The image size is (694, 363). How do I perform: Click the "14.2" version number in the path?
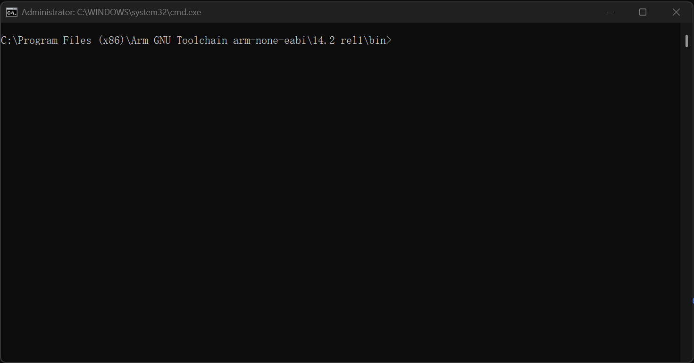pos(324,41)
